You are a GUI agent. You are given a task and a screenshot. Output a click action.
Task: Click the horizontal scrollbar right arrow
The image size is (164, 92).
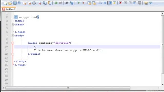tap(159, 88)
